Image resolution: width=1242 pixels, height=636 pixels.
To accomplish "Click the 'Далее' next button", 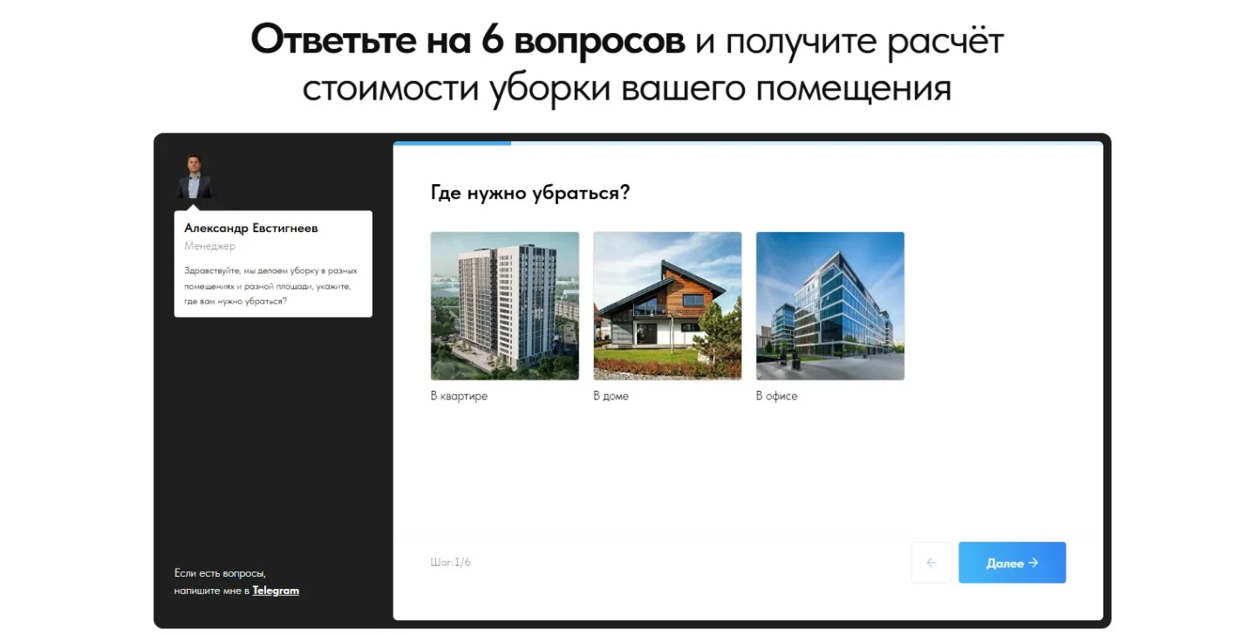I will [1012, 563].
